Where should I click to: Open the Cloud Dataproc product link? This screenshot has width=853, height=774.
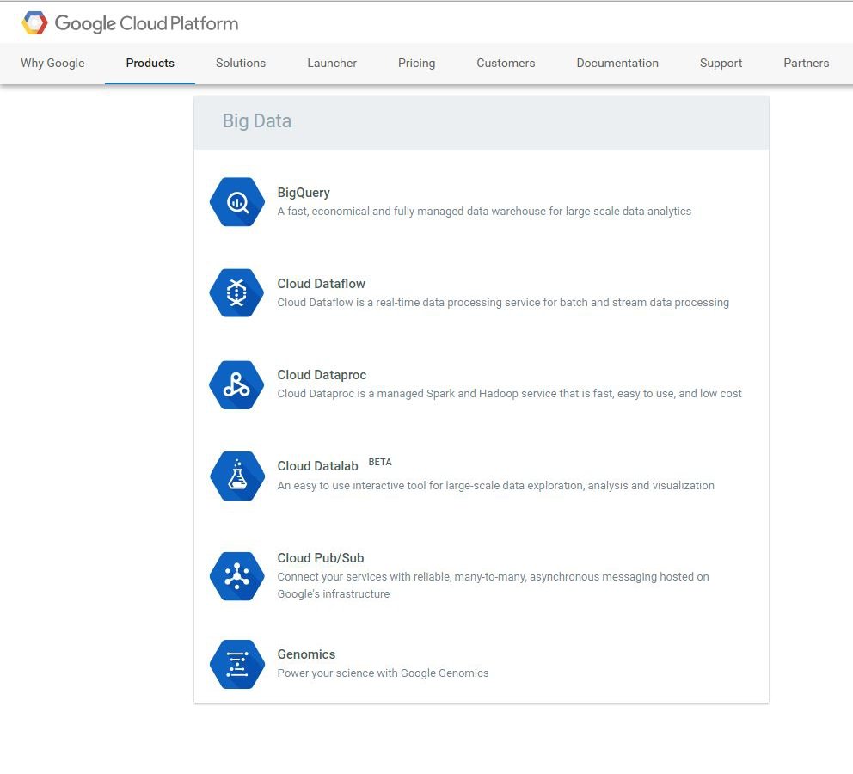pos(322,375)
